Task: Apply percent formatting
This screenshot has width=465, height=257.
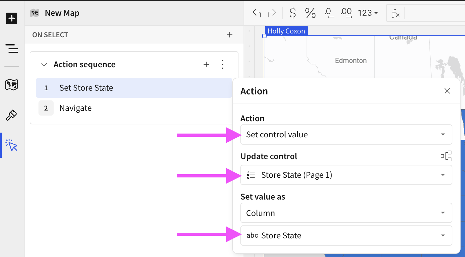Action: [x=310, y=13]
